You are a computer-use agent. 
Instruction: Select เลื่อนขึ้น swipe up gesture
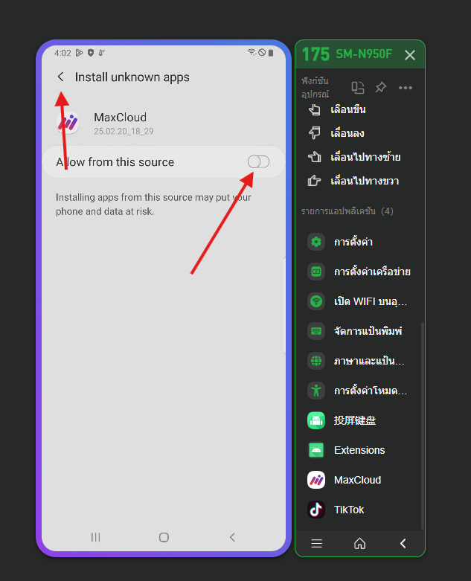[x=337, y=109]
